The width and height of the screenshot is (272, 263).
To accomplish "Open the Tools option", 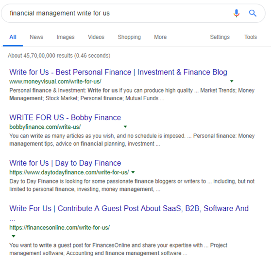I will tap(251, 37).
